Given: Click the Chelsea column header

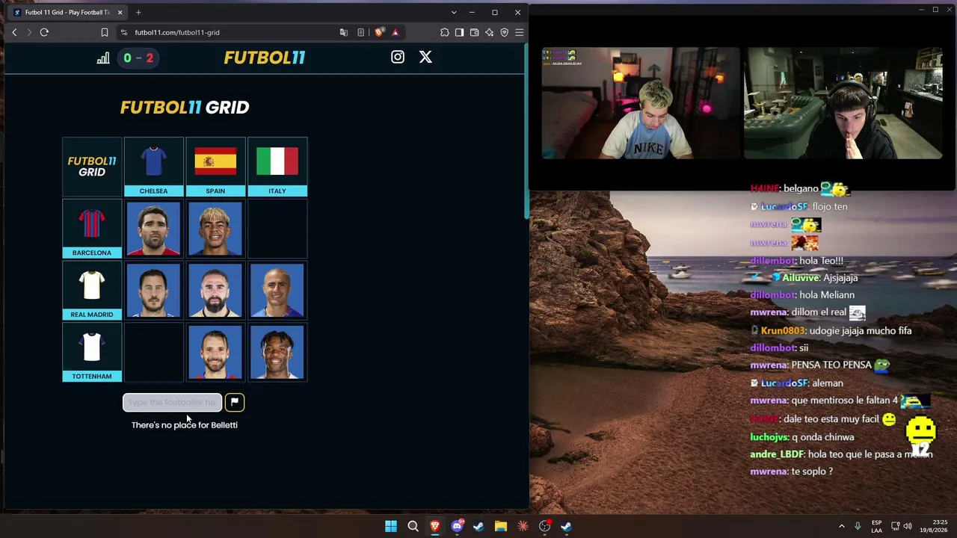Looking at the screenshot, I should [x=153, y=167].
